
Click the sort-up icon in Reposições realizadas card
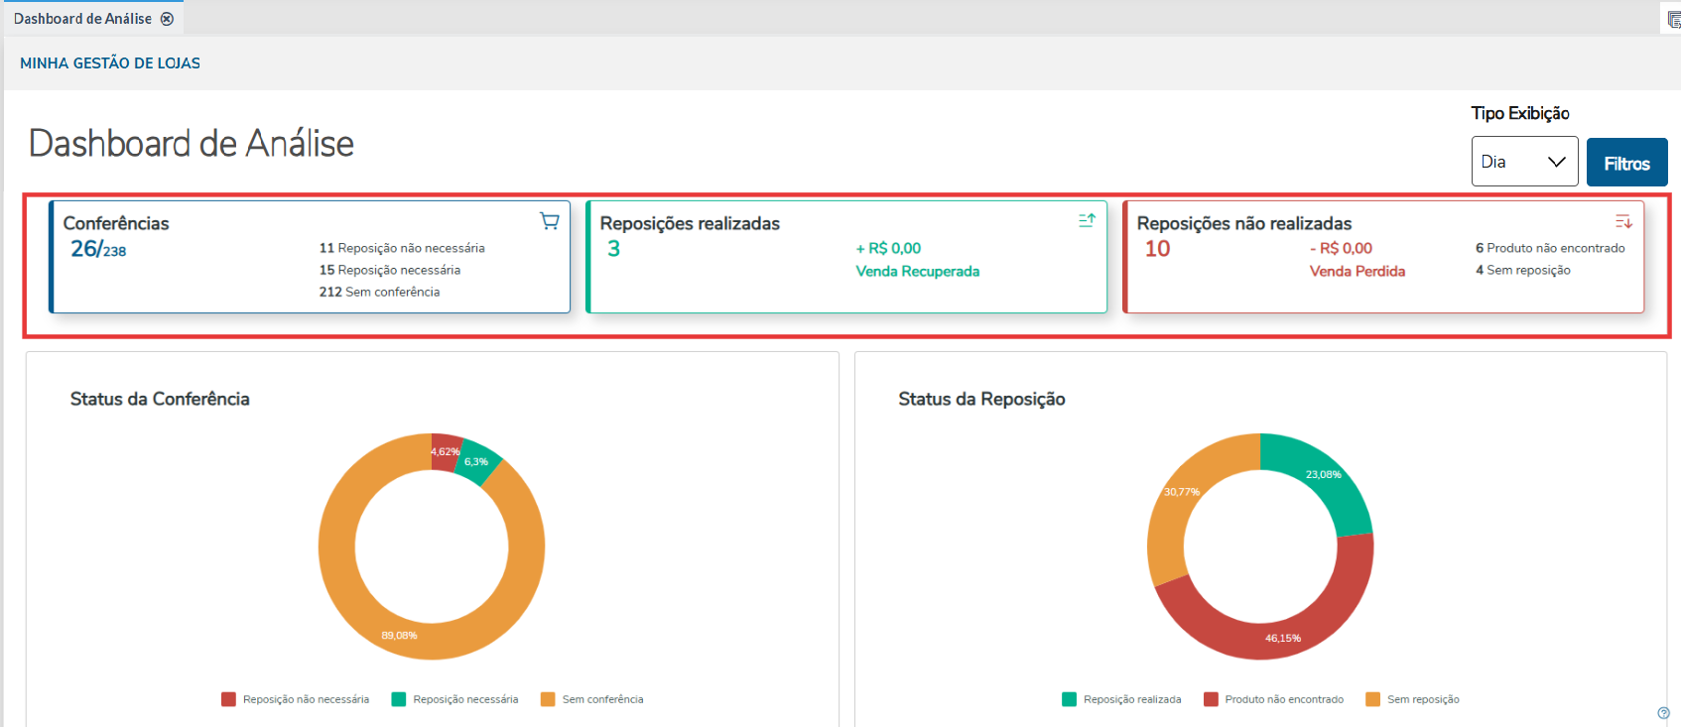pos(1087,220)
